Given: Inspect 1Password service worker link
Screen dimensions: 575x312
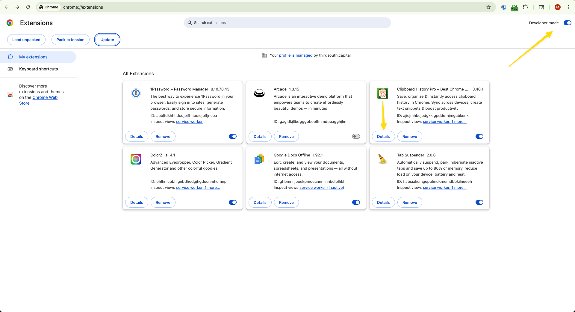Looking at the screenshot, I should [189, 121].
